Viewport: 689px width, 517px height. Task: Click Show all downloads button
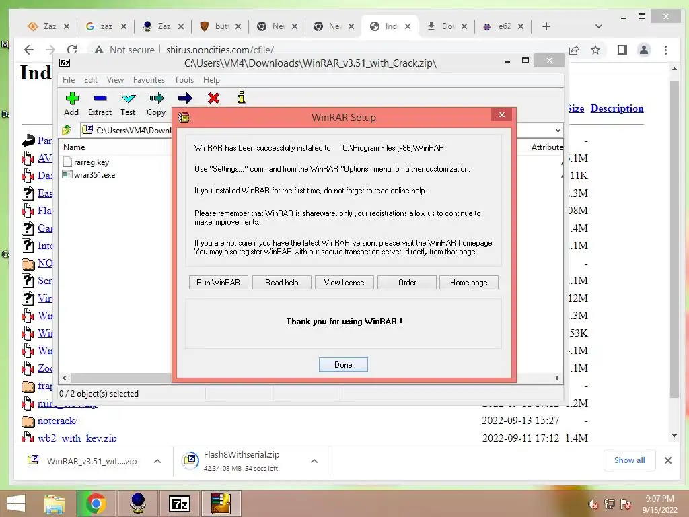[x=630, y=460]
